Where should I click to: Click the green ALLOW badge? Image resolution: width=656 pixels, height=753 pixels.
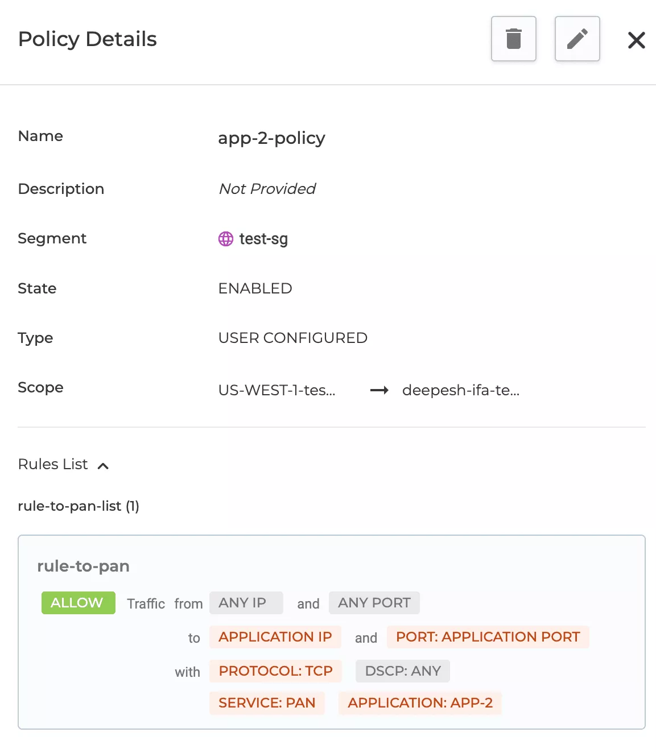pyautogui.click(x=78, y=603)
